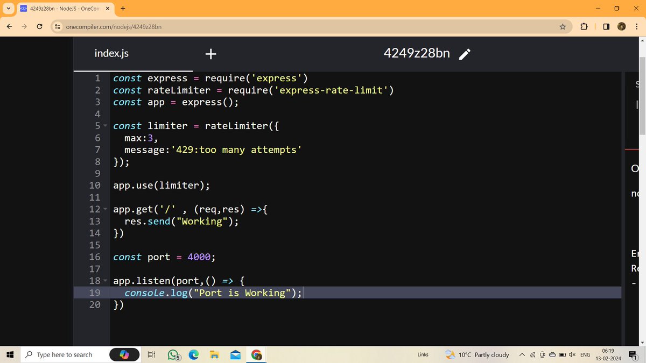Collapse the code fold at line 12
The width and height of the screenshot is (646, 363).
(x=106, y=209)
